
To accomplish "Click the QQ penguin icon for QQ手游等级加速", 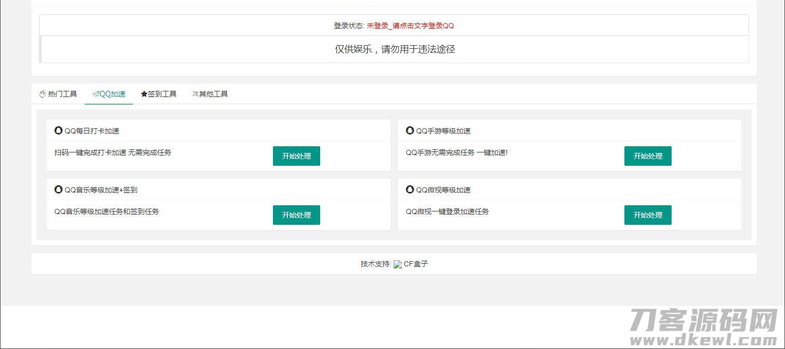I will [410, 130].
